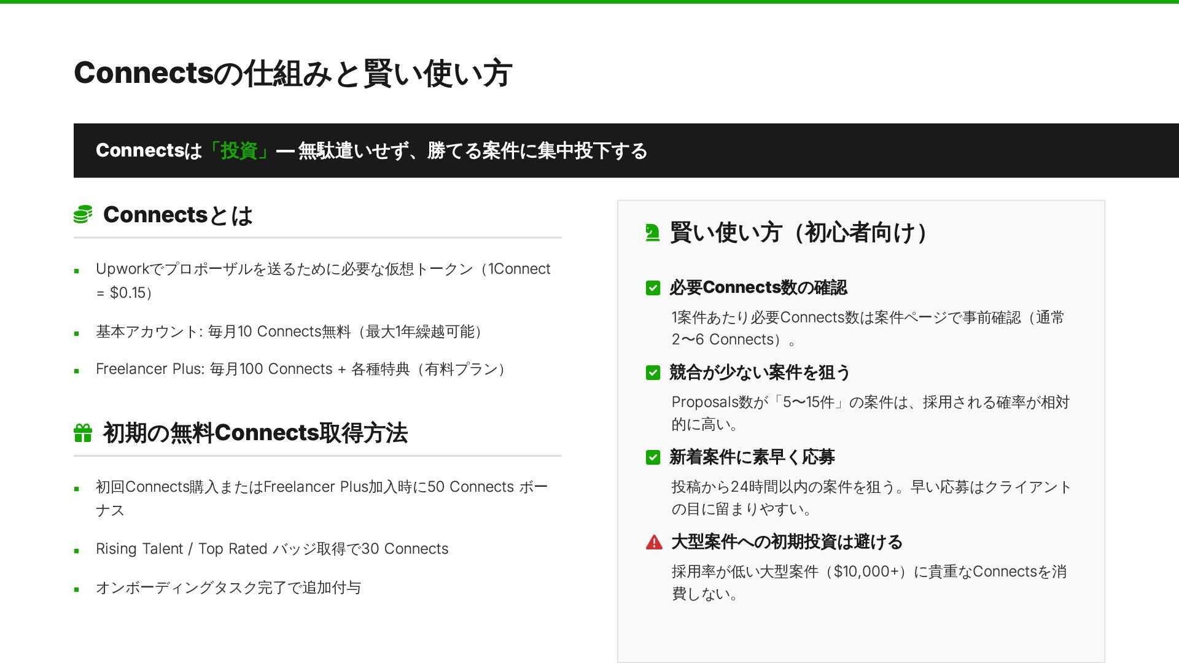Click the Connectsとは section heading
Image resolution: width=1179 pixels, height=663 pixels.
(x=178, y=215)
